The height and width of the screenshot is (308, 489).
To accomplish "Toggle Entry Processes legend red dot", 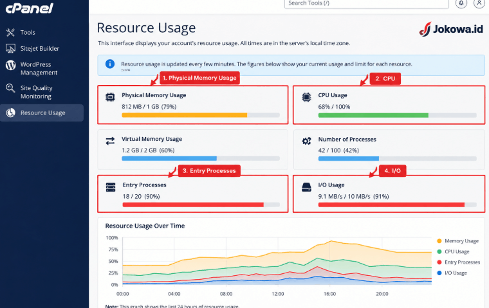I will pos(439,262).
